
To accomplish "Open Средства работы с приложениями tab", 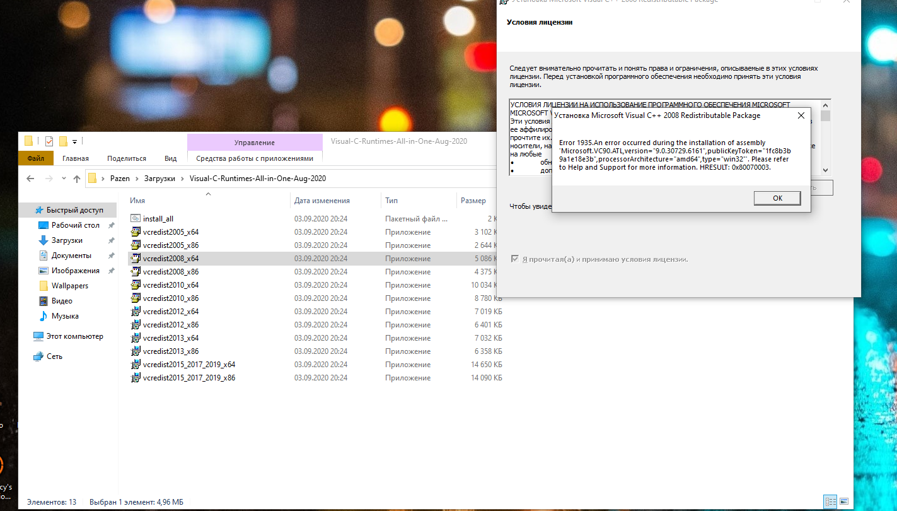I will point(255,158).
